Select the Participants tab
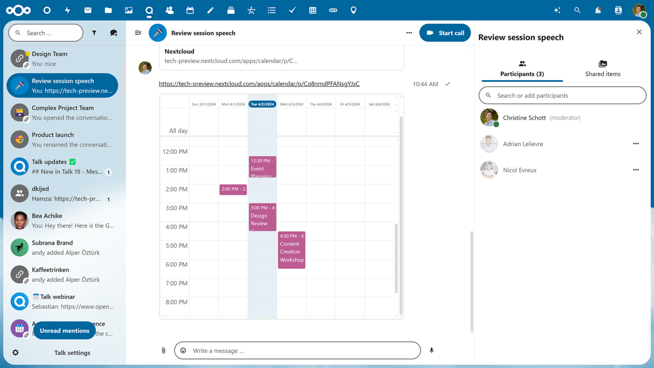The height and width of the screenshot is (368, 654). pos(522,68)
